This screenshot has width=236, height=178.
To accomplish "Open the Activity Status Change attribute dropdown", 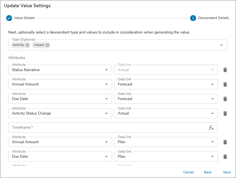I will [106, 113].
